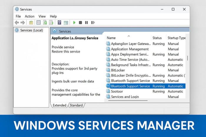Click the gear icon beside Appx Deployment Service
Image resolution: width=206 pixels, height=137 pixels.
(108, 54)
